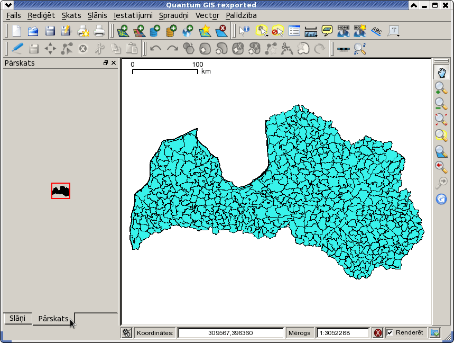
Task: Open the Skats menu
Action: pyautogui.click(x=71, y=15)
